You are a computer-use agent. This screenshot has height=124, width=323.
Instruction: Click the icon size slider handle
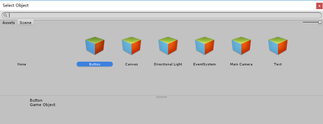point(320,22)
